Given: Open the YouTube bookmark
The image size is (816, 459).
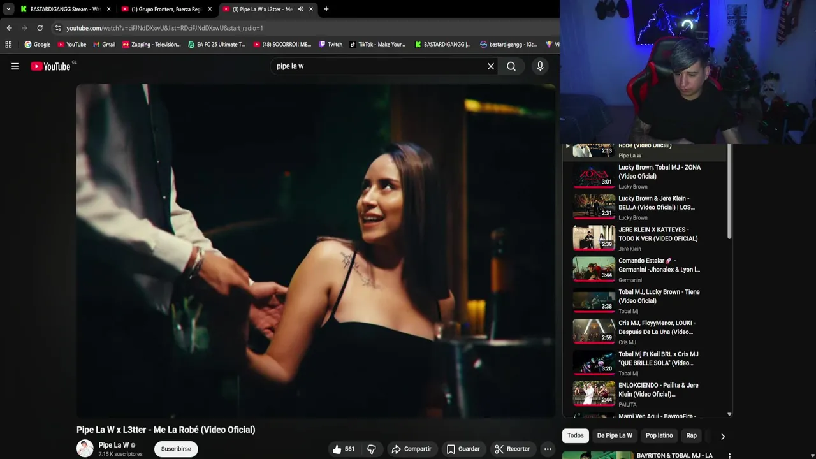Looking at the screenshot, I should pyautogui.click(x=72, y=45).
